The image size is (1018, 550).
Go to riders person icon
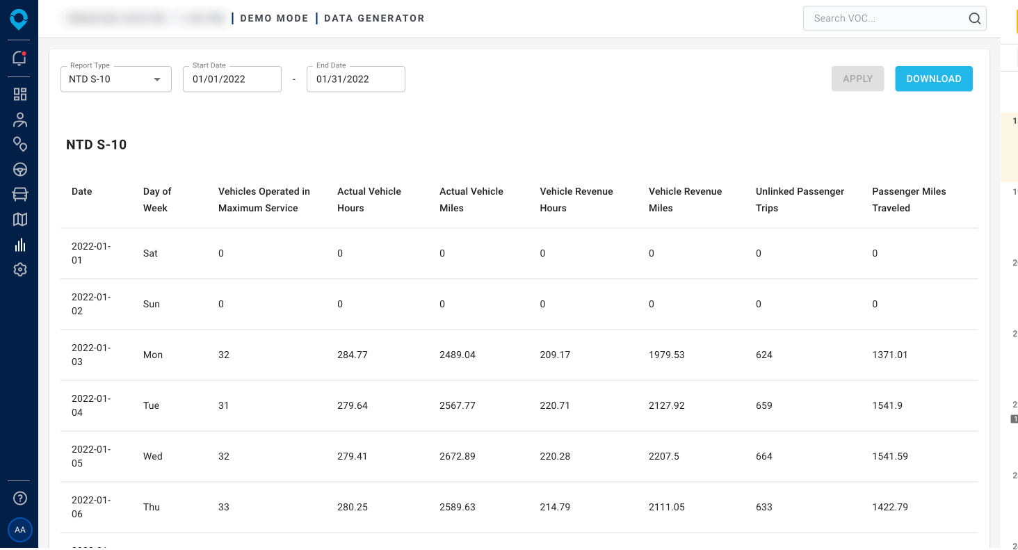tap(19, 120)
